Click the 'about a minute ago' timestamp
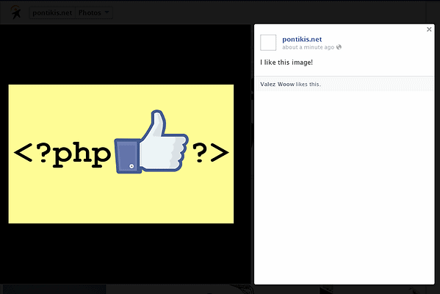The image size is (440, 294). click(308, 47)
